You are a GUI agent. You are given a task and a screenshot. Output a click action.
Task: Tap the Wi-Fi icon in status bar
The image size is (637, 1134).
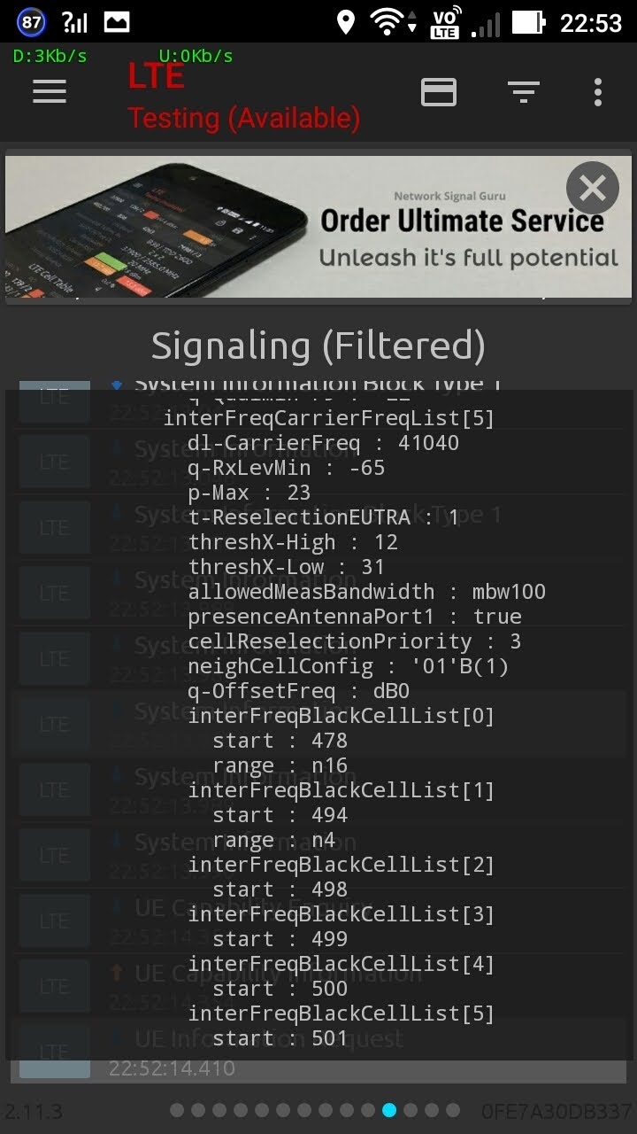pyautogui.click(x=388, y=22)
